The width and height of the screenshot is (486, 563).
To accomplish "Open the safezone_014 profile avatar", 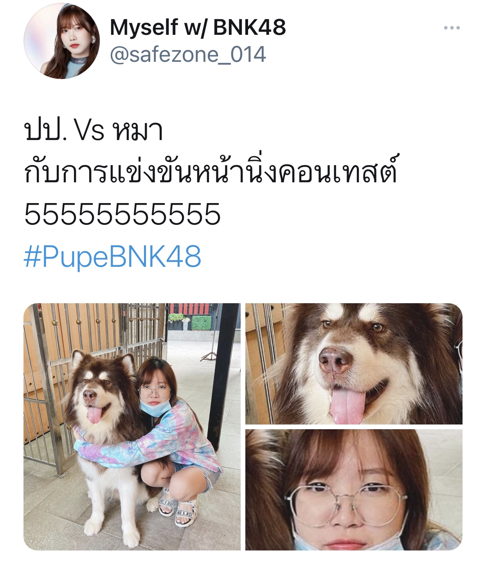I will click(61, 41).
